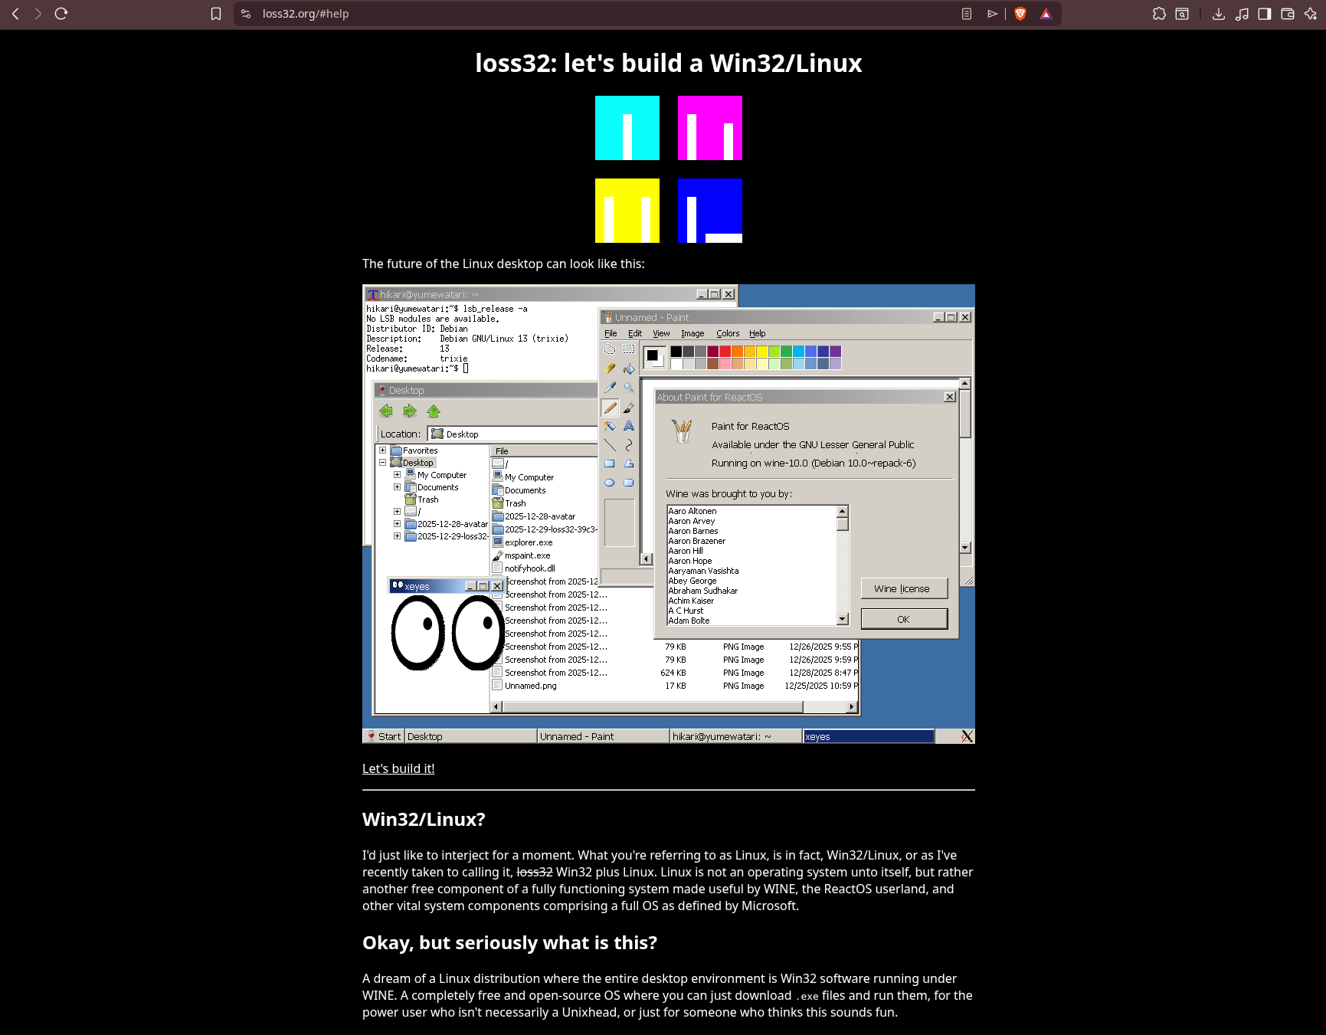Collapse the Desktop tree node

pyautogui.click(x=382, y=463)
